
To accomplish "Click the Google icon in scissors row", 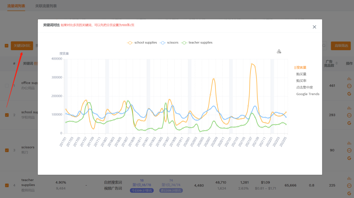I will pyautogui.click(x=349, y=158).
